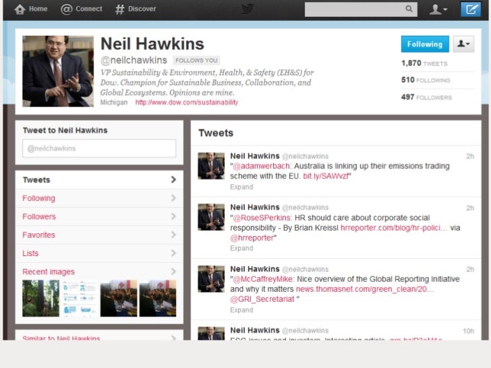Click @neilchawkins handle under profile name
Viewport: 491px width, 368px height.
[x=134, y=60]
